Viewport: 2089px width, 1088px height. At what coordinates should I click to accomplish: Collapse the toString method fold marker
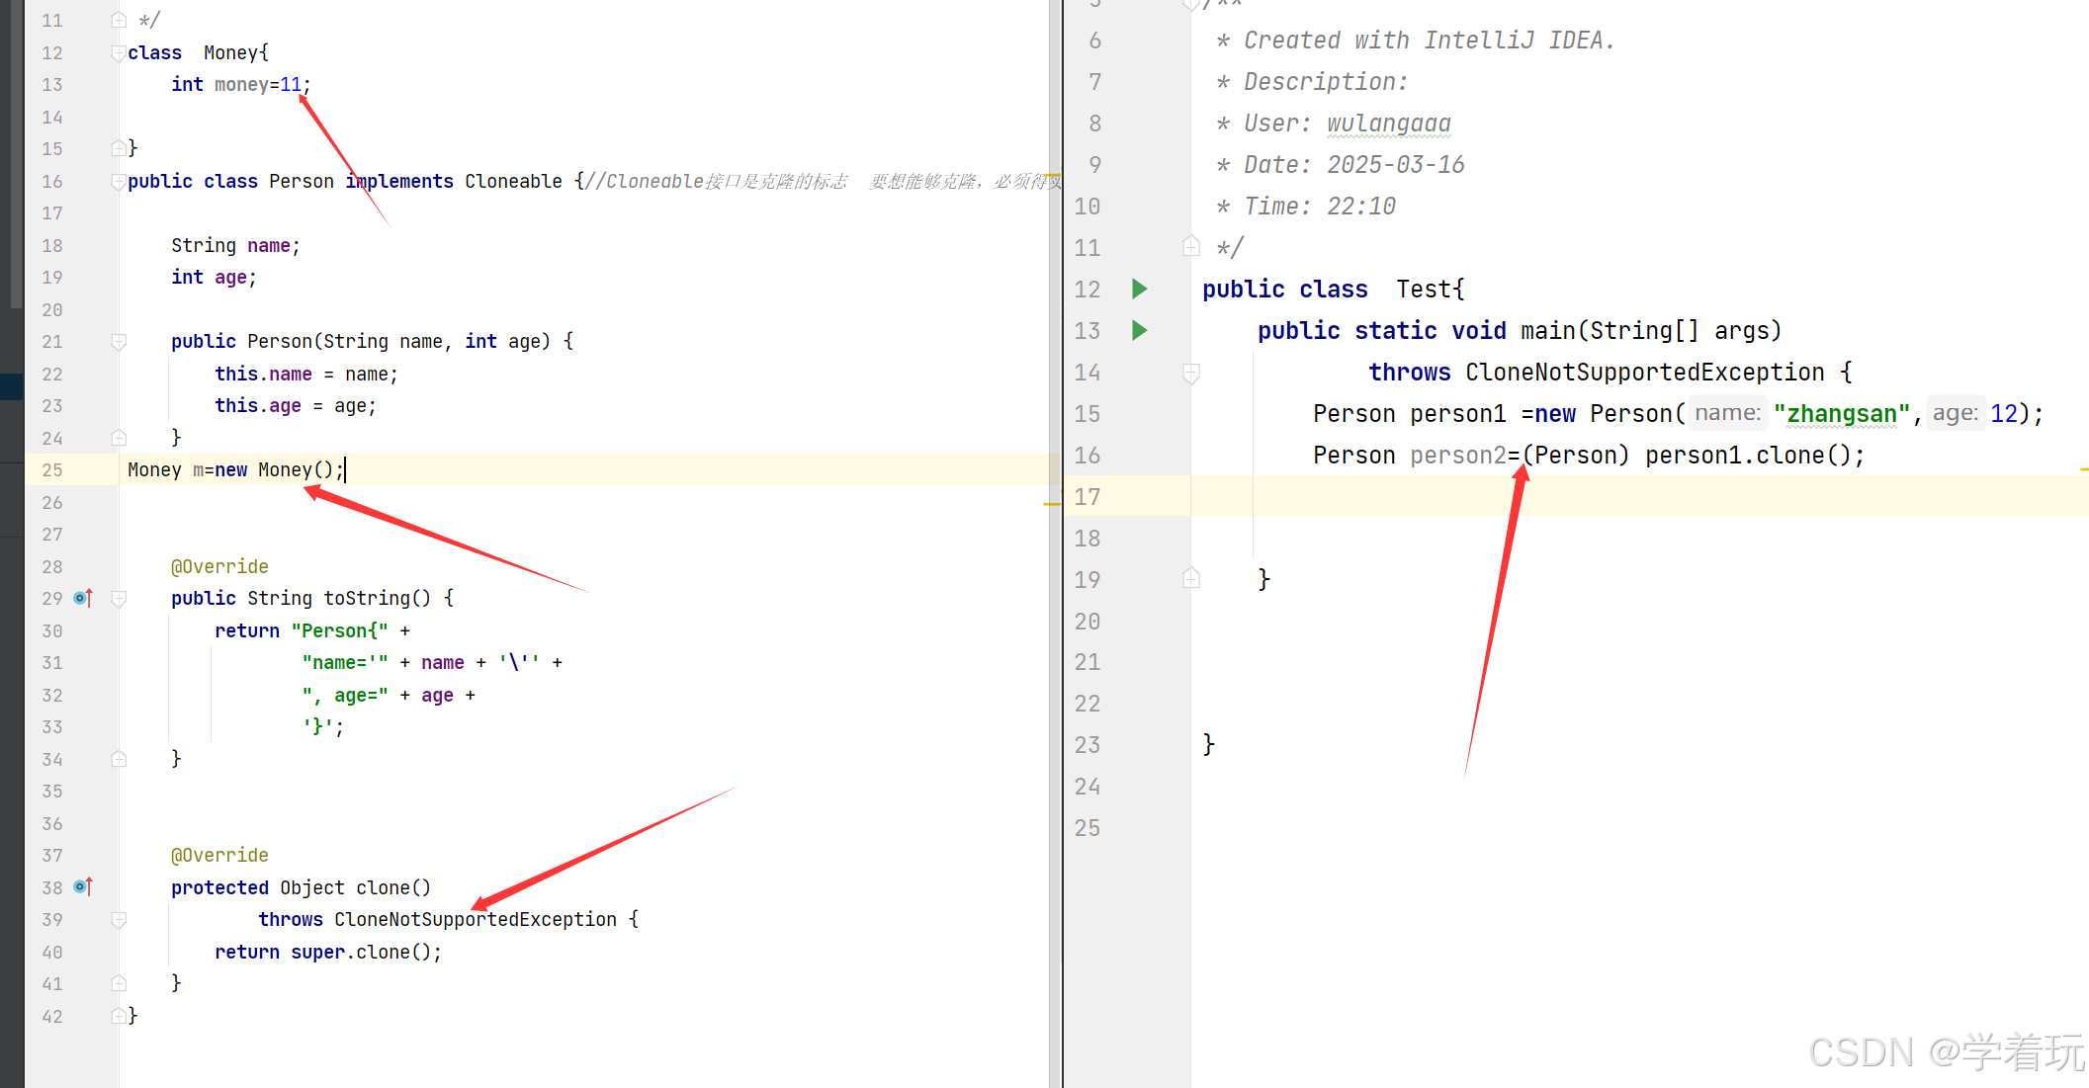[119, 599]
